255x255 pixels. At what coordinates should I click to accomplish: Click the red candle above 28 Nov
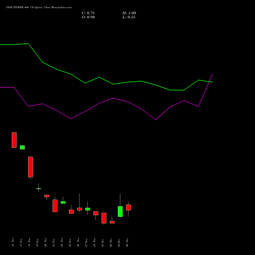(96, 213)
